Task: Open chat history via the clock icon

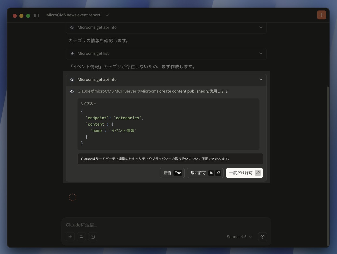Action: coord(92,237)
